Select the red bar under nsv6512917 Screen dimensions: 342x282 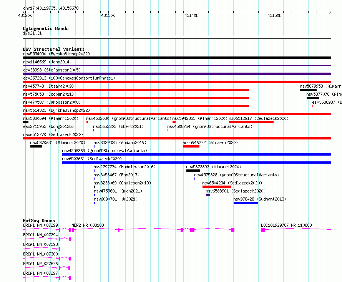tap(251, 122)
